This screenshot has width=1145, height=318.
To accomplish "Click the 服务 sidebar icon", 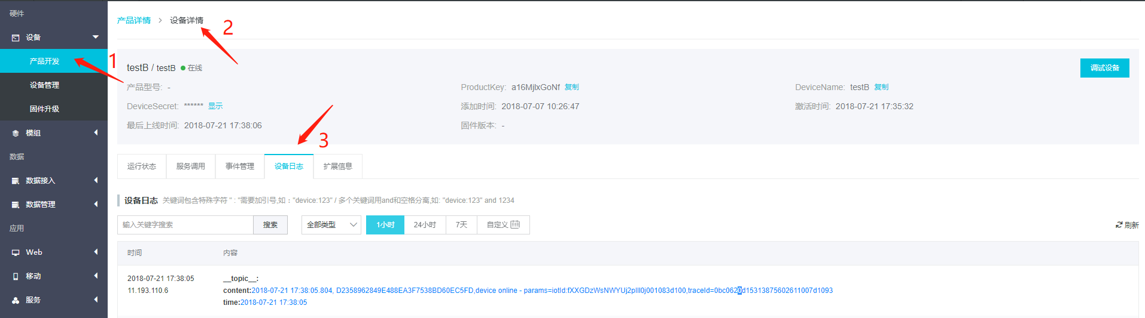I will 16,300.
